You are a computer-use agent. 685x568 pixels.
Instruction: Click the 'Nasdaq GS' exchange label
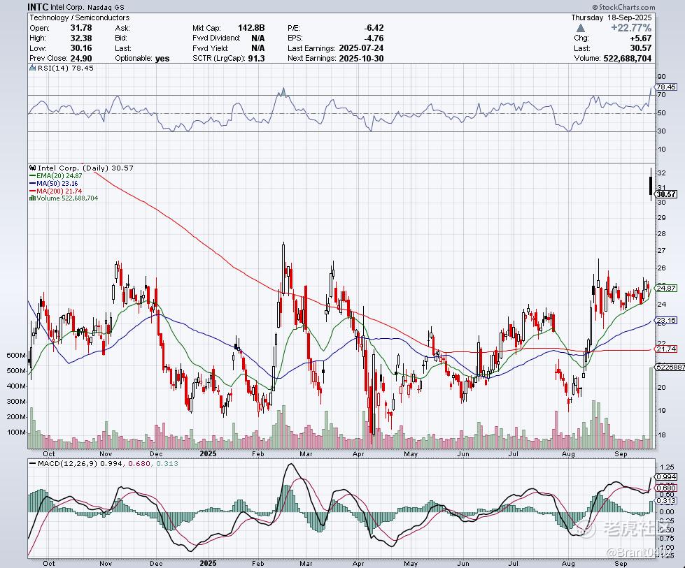[105, 8]
